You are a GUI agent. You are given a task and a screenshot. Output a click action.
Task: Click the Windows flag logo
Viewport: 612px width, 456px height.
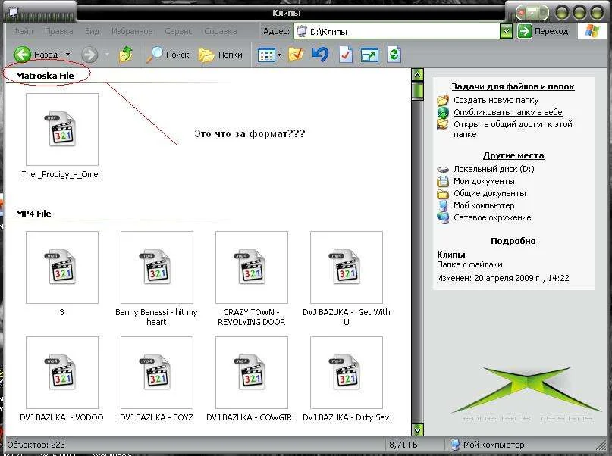coord(592,31)
